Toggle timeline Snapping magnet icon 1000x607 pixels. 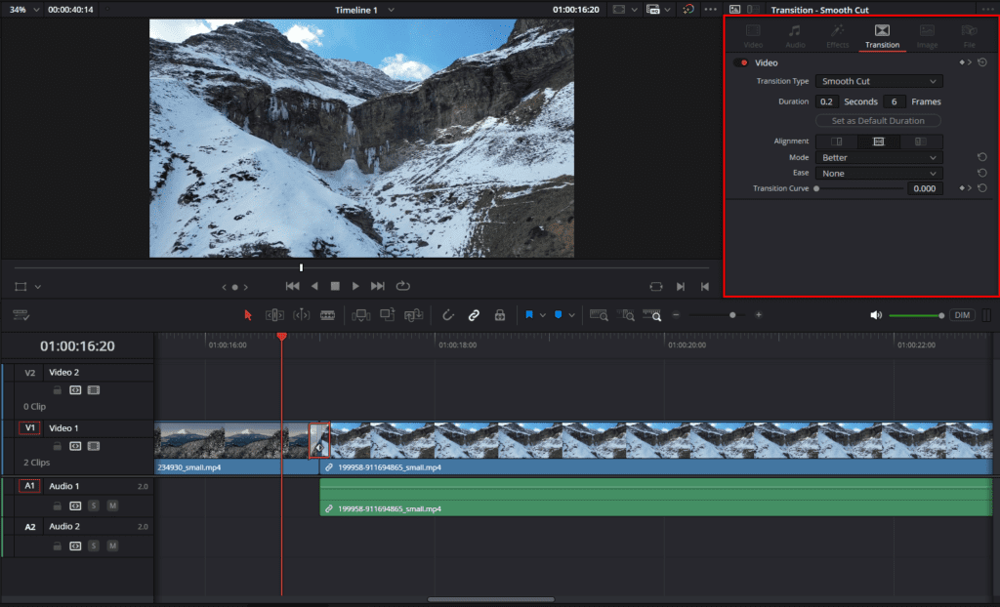point(448,315)
